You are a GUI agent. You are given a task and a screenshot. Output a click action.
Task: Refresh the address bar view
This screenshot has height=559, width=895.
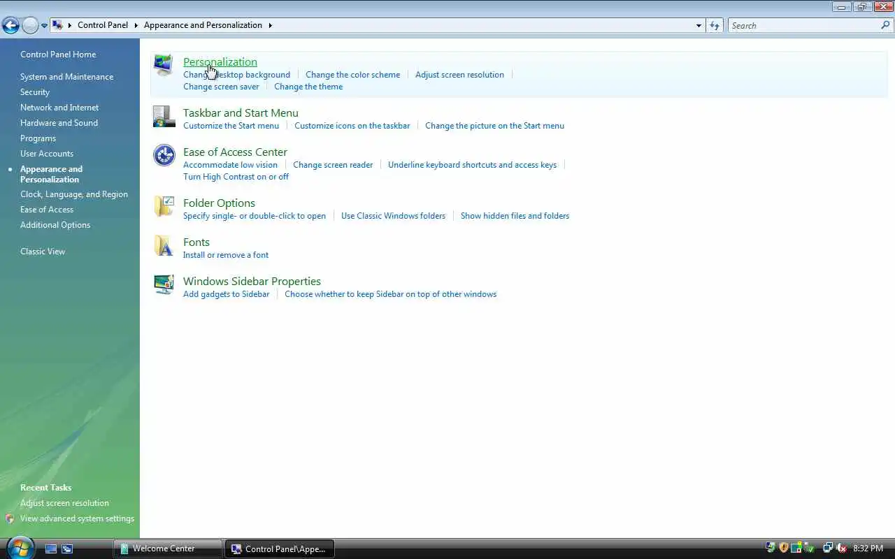tap(714, 25)
